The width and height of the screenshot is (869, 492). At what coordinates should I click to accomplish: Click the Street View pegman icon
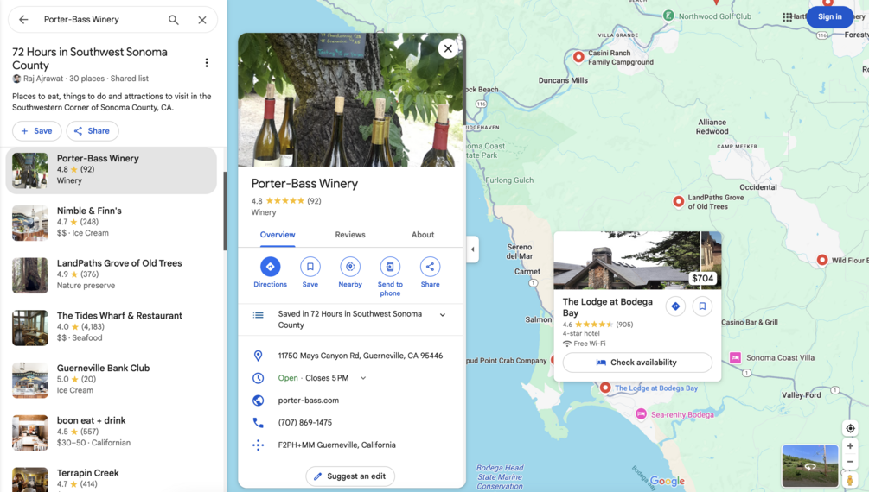850,479
